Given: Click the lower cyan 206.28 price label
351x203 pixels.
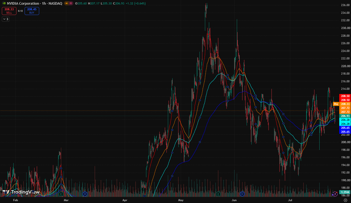Looking at the screenshot, I should pos(345,124).
